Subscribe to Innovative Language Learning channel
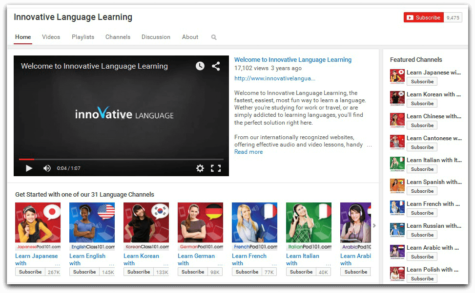 pyautogui.click(x=424, y=18)
